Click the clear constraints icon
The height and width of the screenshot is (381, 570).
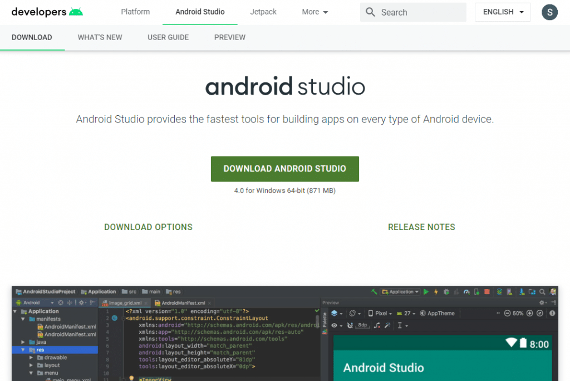tap(377, 325)
